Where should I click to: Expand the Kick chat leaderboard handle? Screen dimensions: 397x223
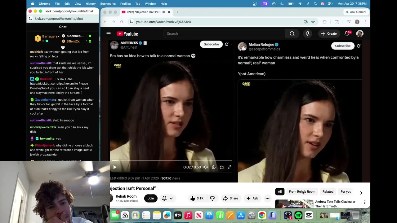point(63,48)
